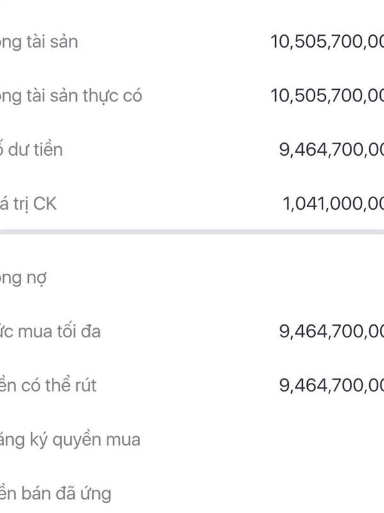Screen dimensions: 384x513
Task: Tap the 'tiền bán đã ứng' label
Action: 56,493
